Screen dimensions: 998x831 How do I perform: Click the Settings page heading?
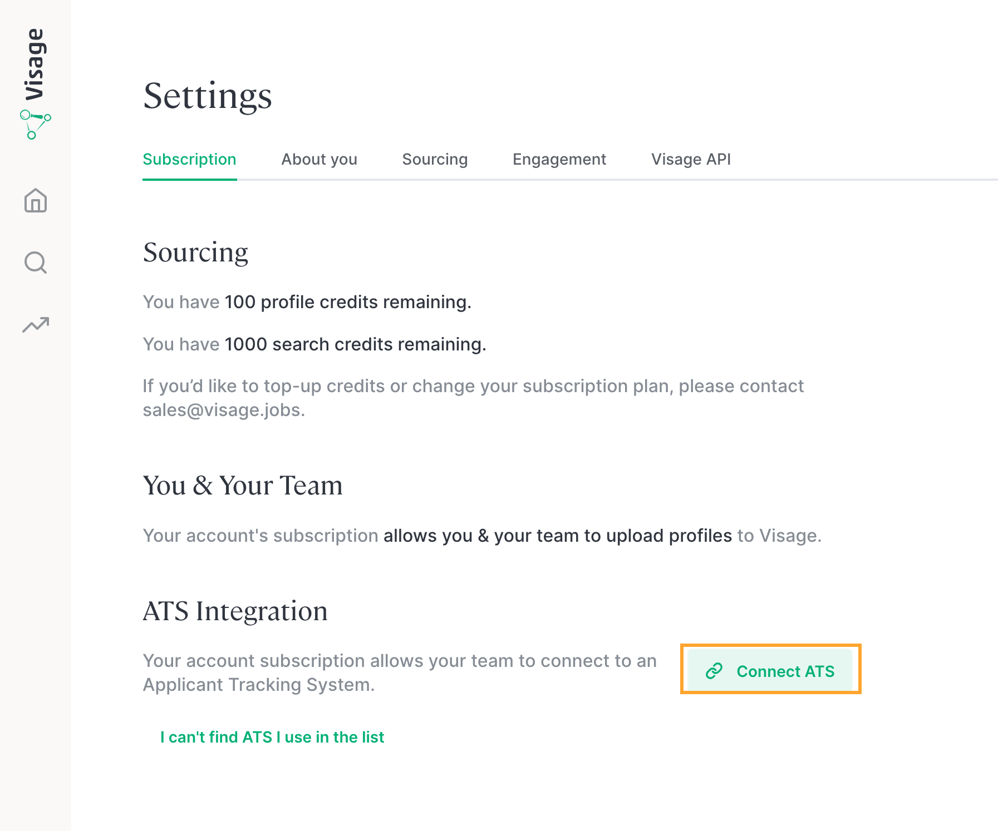coord(208,96)
